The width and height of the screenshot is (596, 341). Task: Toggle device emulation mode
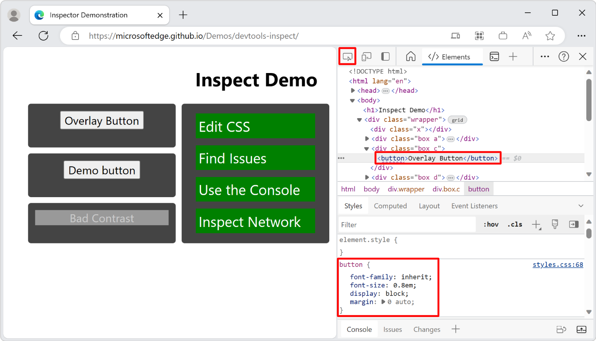point(367,56)
